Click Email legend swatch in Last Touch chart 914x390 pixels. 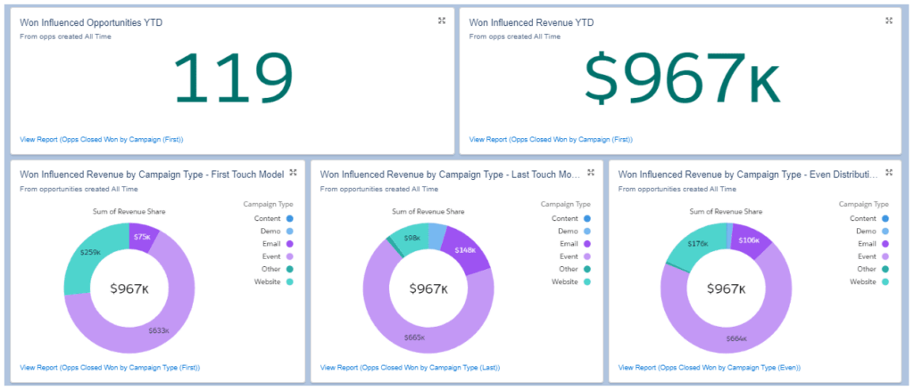(x=587, y=244)
